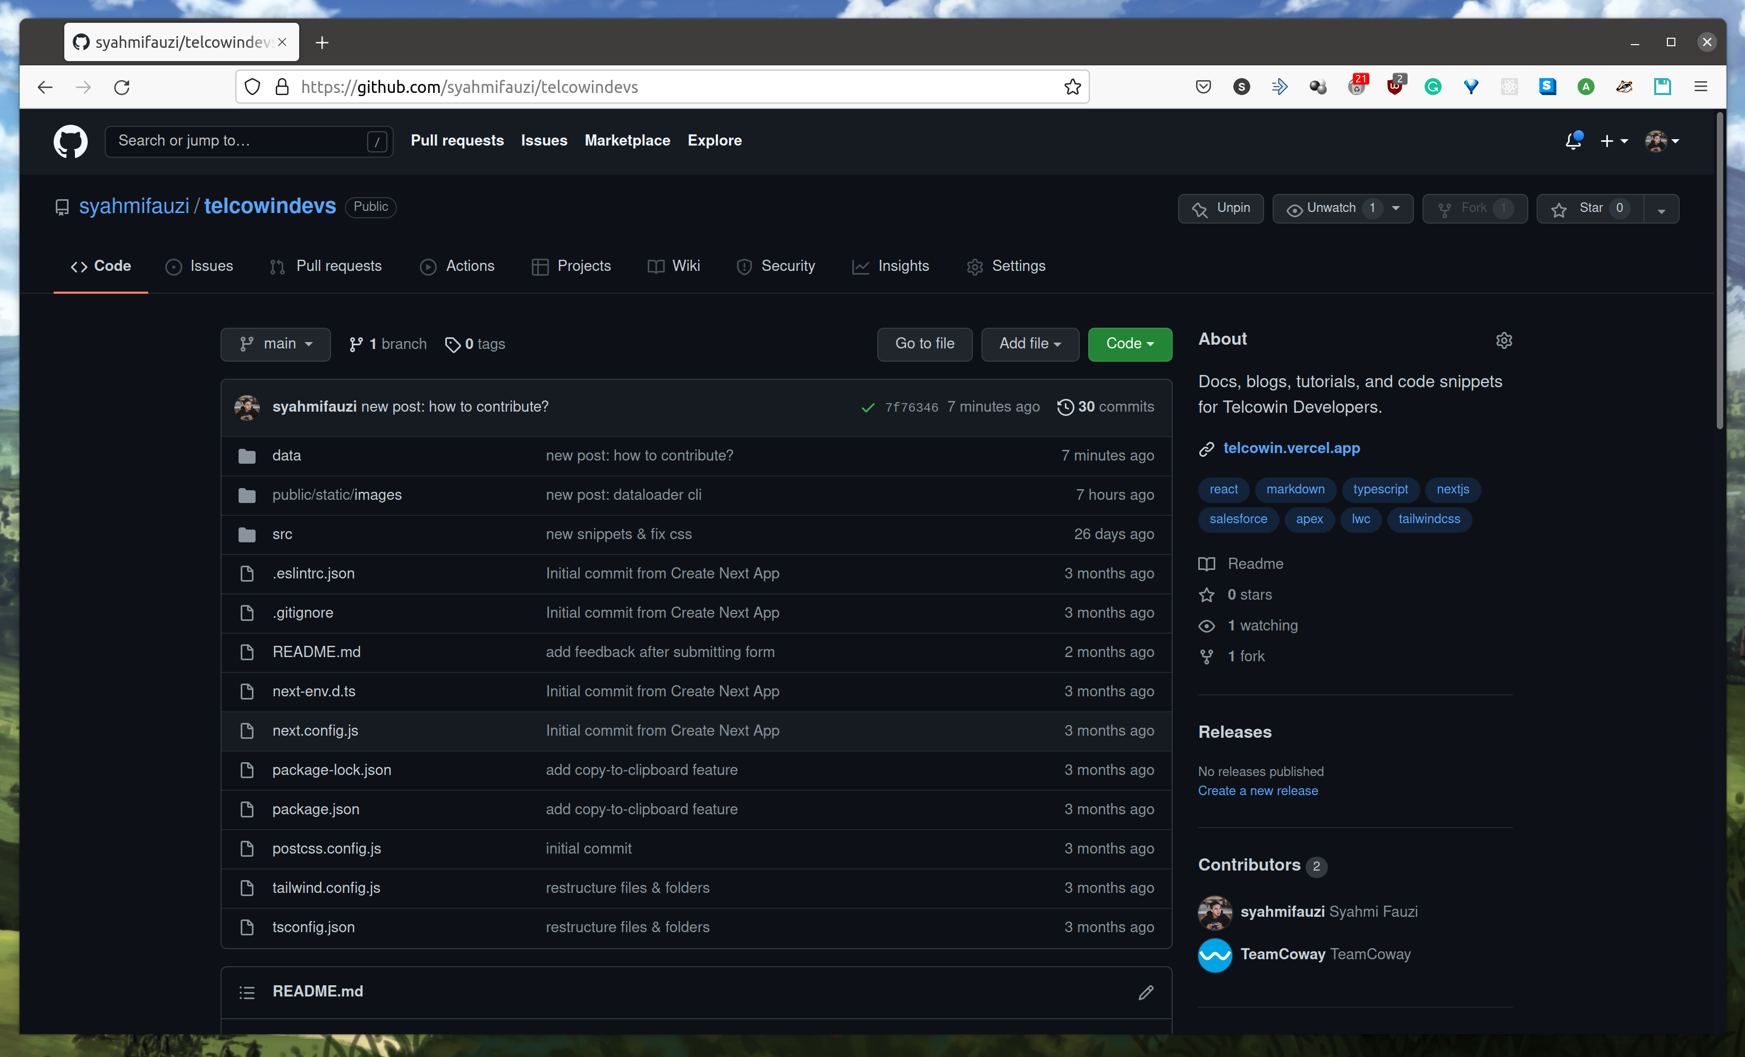Image resolution: width=1745 pixels, height=1057 pixels.
Task: Click Create a new release link
Action: (x=1258, y=790)
